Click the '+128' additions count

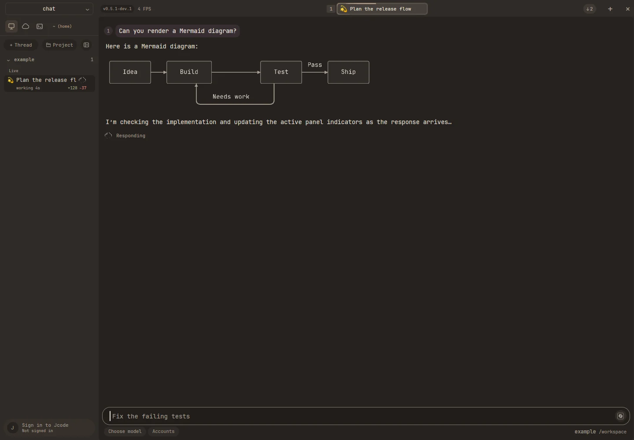pos(72,88)
